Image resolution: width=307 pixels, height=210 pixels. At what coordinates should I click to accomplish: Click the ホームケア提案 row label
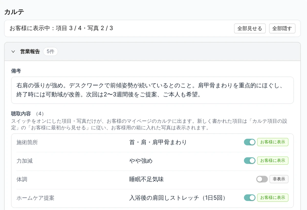35,198
